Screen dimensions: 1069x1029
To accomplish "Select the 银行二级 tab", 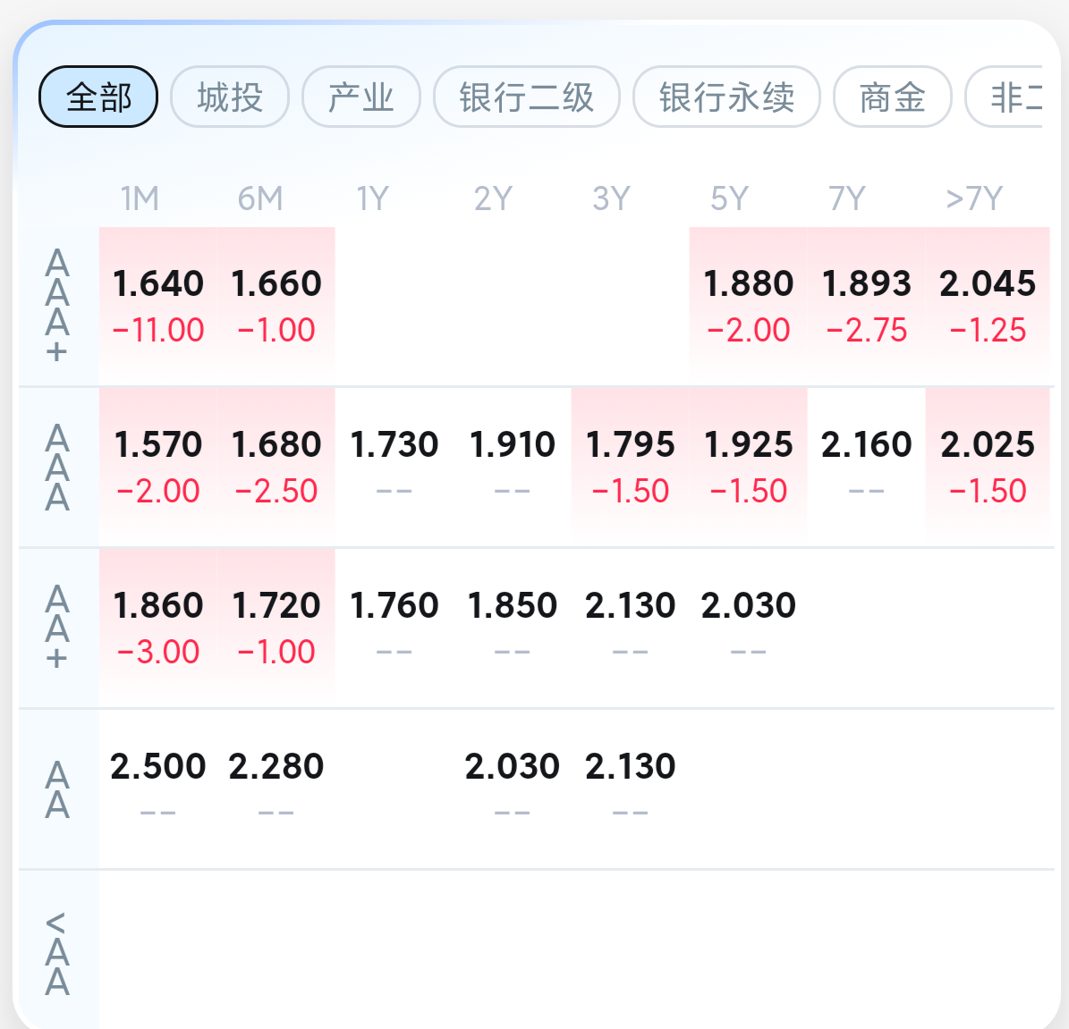I will (527, 97).
